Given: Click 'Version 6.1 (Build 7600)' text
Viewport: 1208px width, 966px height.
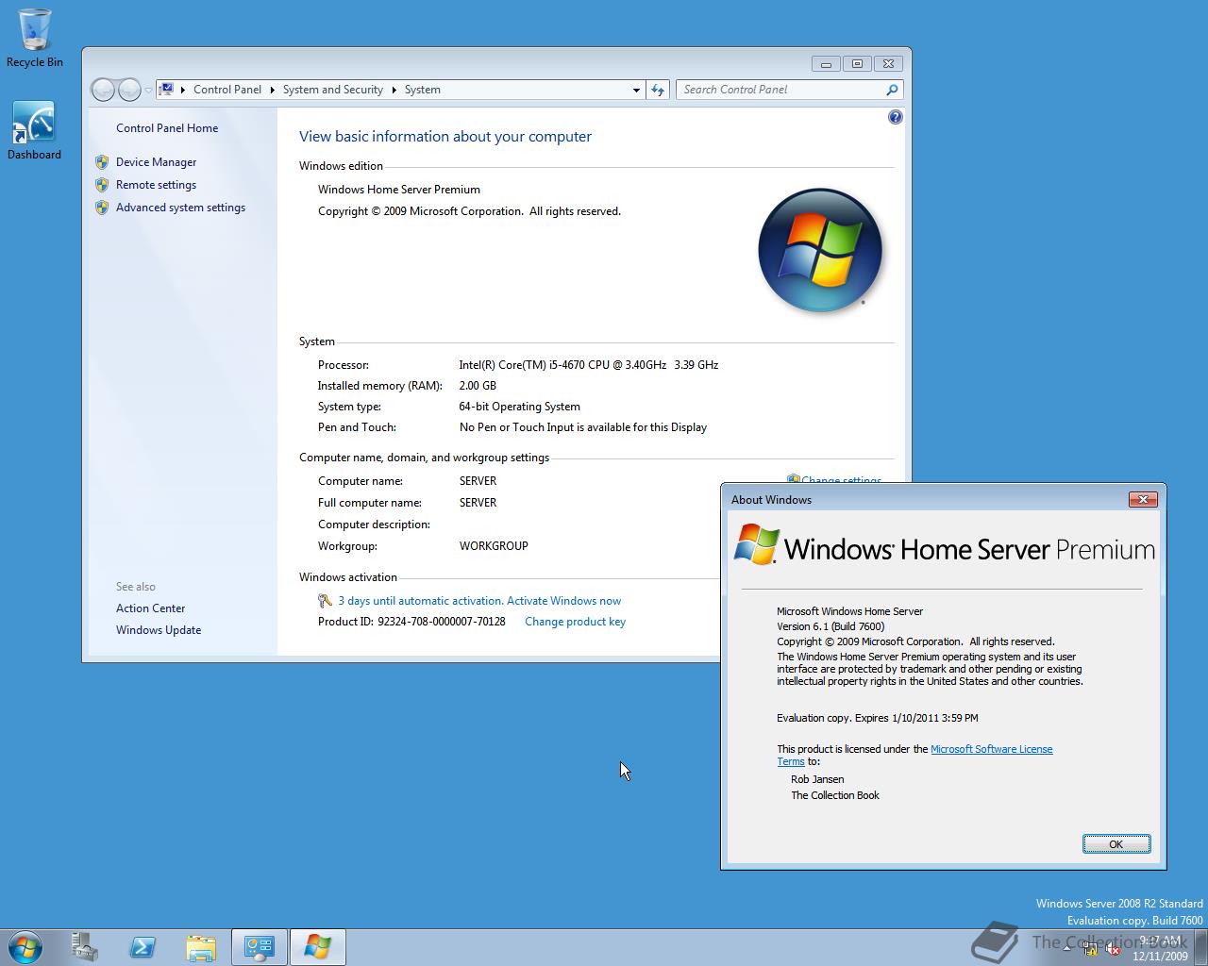Looking at the screenshot, I should pyautogui.click(x=830, y=626).
